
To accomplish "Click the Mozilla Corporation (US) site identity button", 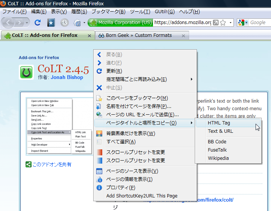I will (x=120, y=23).
